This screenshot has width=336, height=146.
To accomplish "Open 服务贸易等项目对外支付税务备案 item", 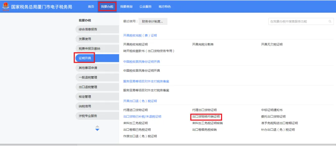I will click(x=146, y=90).
